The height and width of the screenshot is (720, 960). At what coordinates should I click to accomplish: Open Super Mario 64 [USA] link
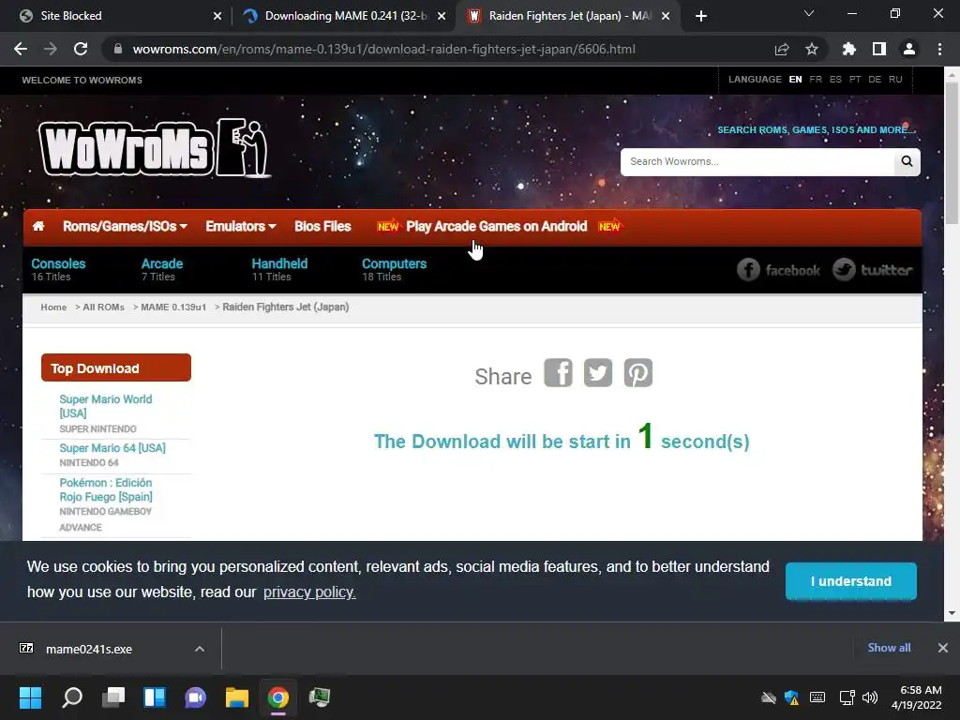pyautogui.click(x=112, y=448)
